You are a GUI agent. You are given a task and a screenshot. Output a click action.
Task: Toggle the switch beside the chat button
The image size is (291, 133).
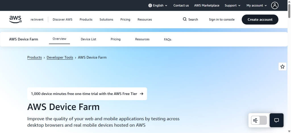point(259,120)
